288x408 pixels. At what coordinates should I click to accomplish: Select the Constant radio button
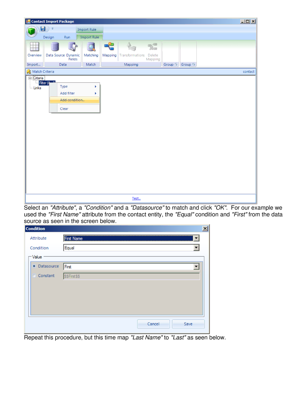[x=34, y=276]
